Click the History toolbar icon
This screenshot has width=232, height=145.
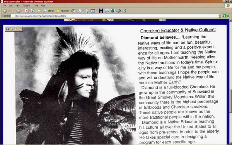click(x=73, y=11)
